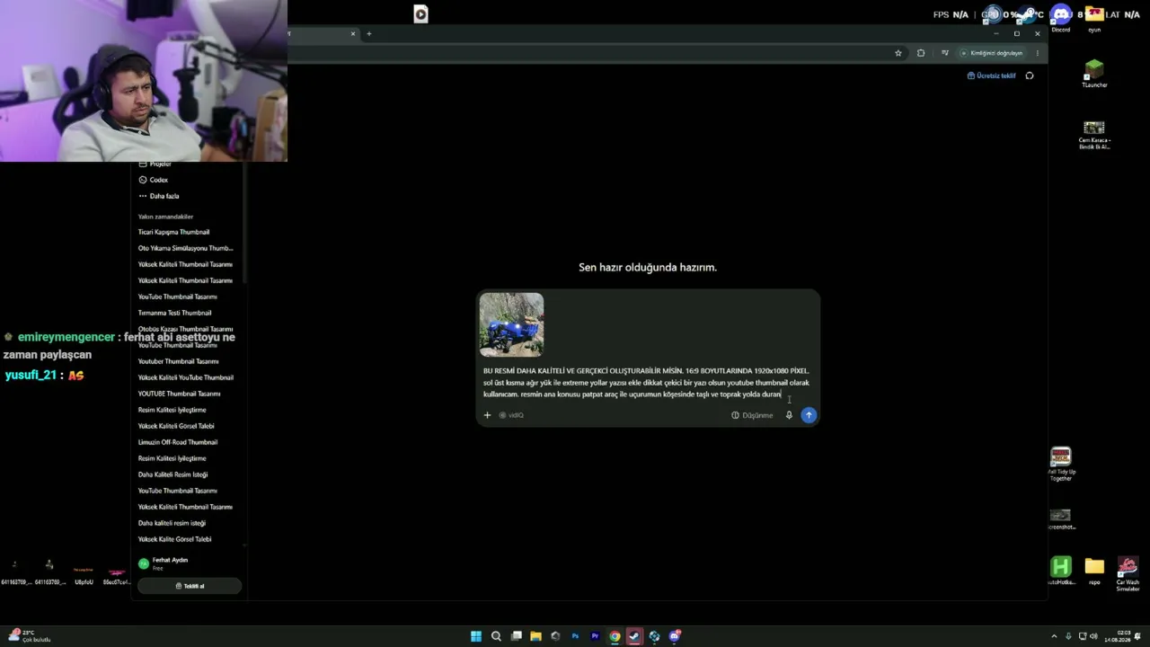
Task: Send the message with the blue arrow button
Action: tap(809, 415)
